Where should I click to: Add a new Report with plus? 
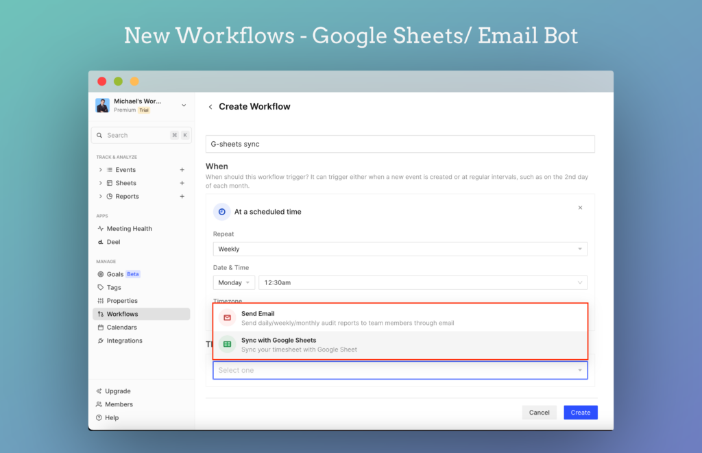coord(182,196)
